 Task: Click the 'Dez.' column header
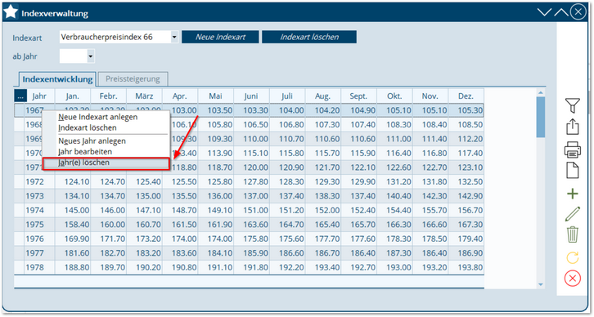pos(466,96)
